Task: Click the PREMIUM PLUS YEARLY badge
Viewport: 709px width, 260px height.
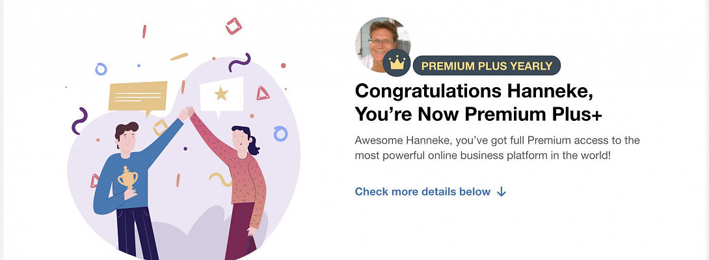Action: (x=487, y=66)
